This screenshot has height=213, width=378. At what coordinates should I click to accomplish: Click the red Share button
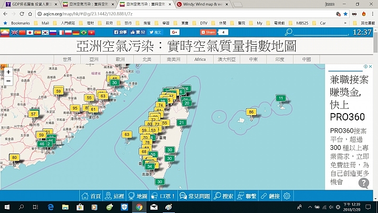coord(208,32)
